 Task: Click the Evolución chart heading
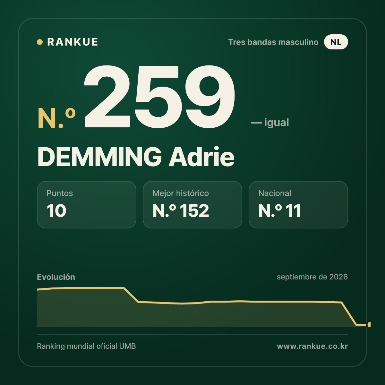click(x=56, y=277)
